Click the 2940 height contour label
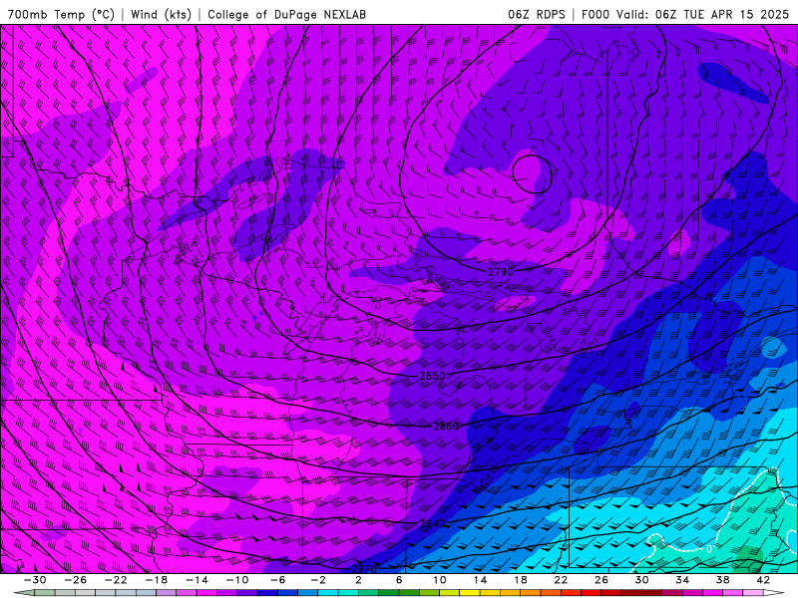798x598 pixels. [432, 523]
